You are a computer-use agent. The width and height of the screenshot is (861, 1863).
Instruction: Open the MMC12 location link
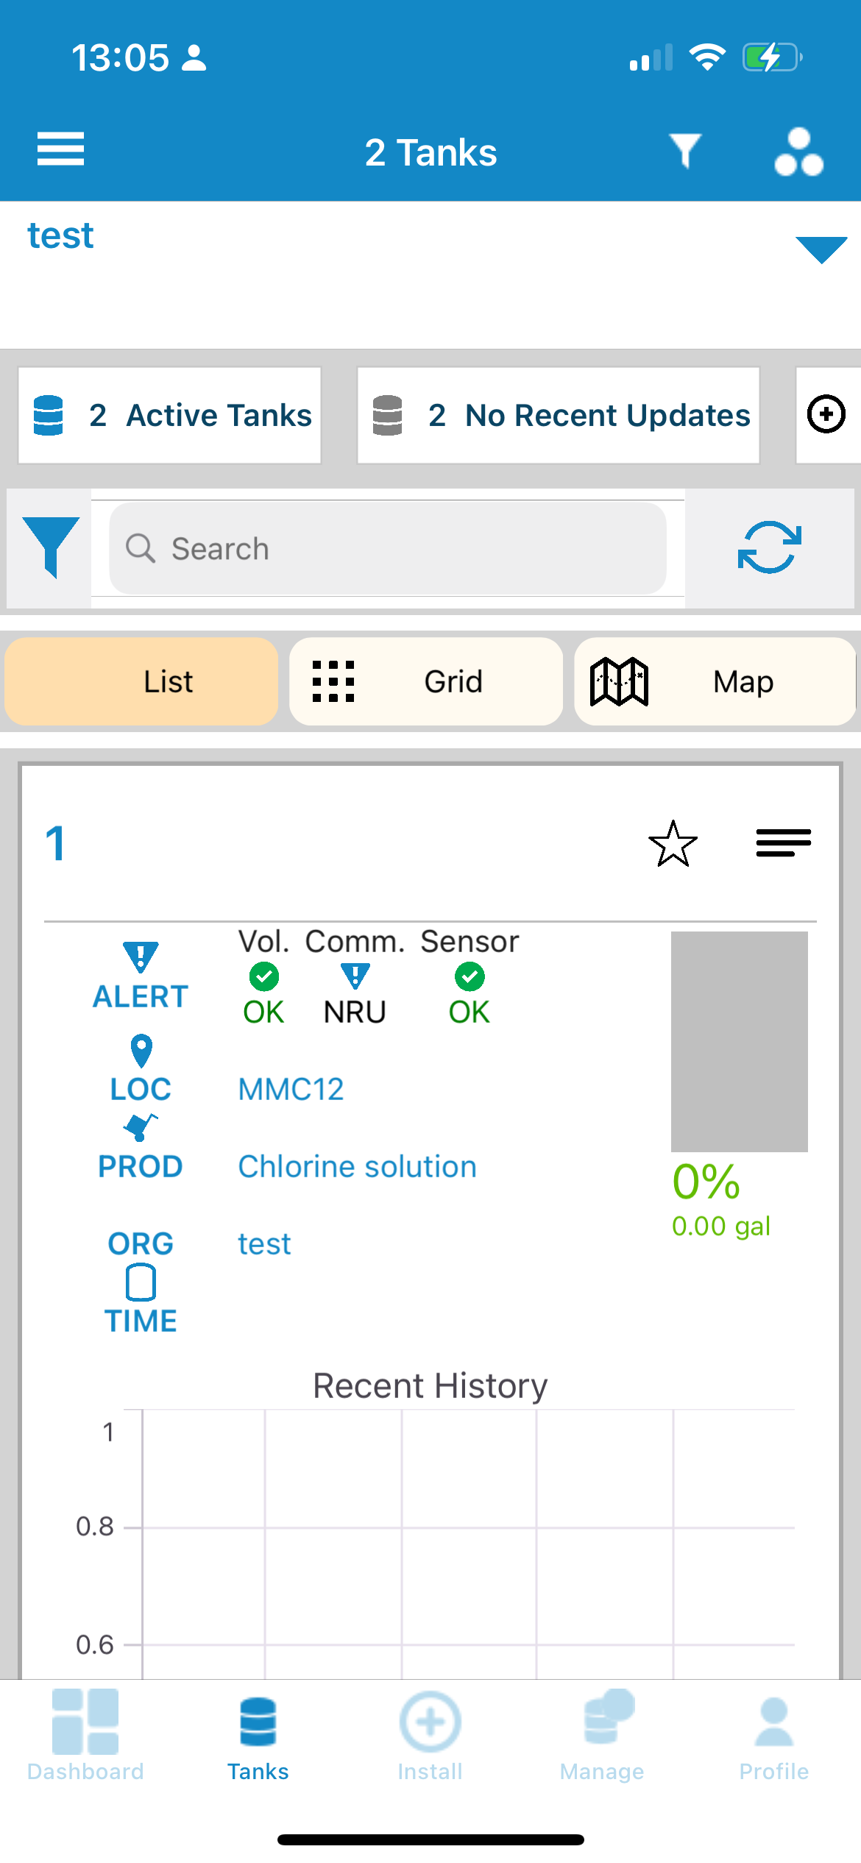291,1089
